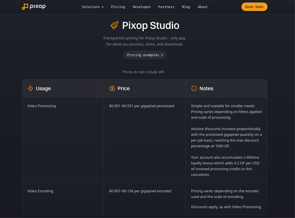Open the Developer section from the navbar
The image size is (295, 218).
[142, 7]
